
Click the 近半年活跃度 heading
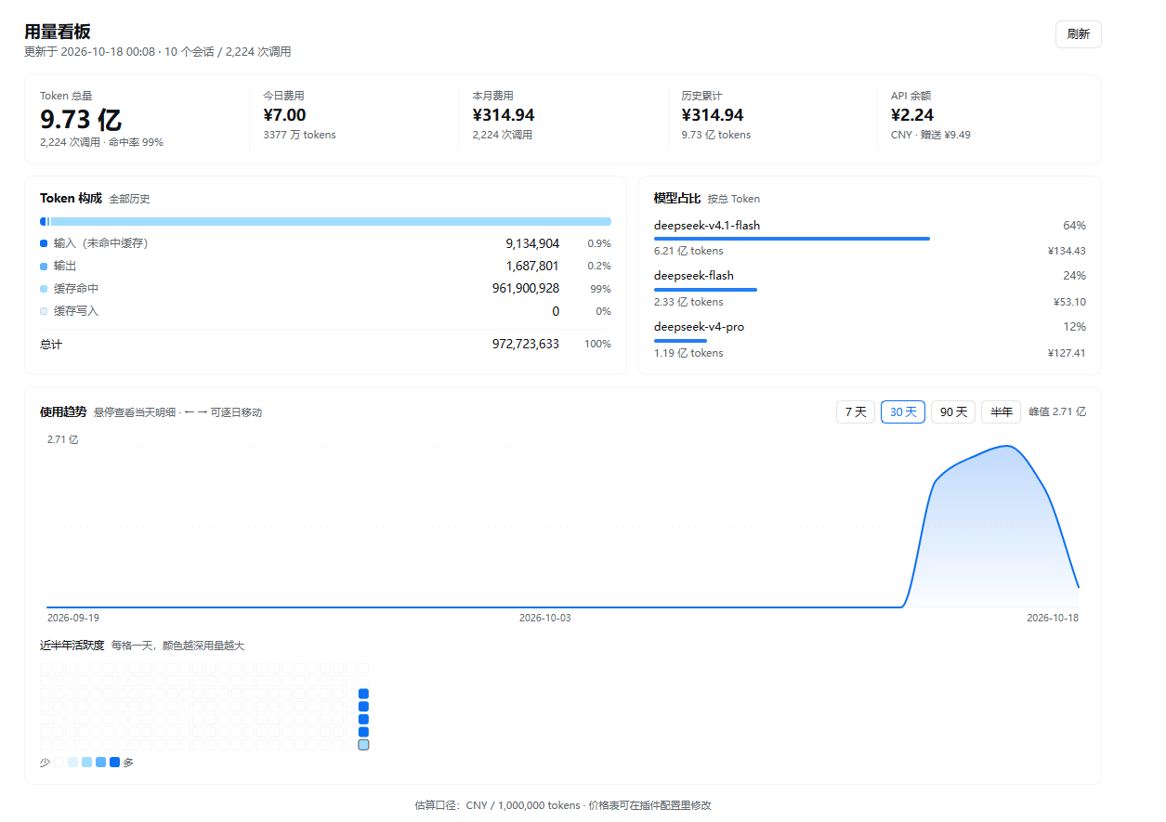pos(72,646)
